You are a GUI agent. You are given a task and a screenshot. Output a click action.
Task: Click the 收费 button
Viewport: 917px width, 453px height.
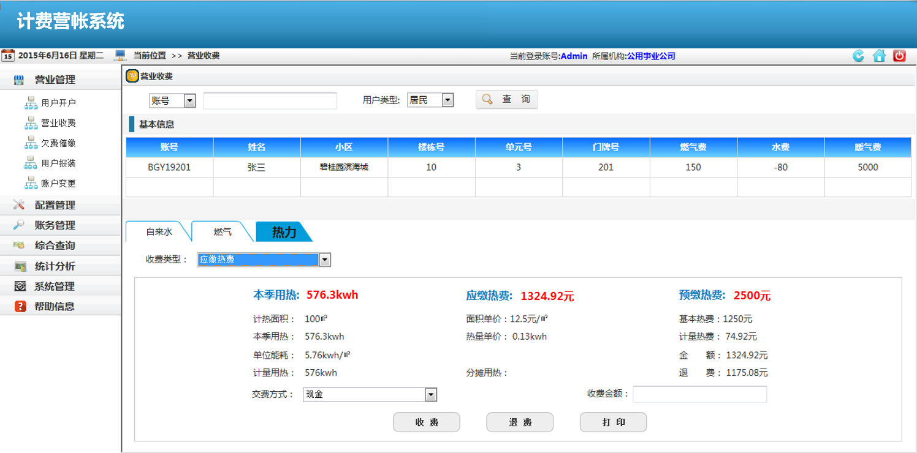[x=427, y=422]
